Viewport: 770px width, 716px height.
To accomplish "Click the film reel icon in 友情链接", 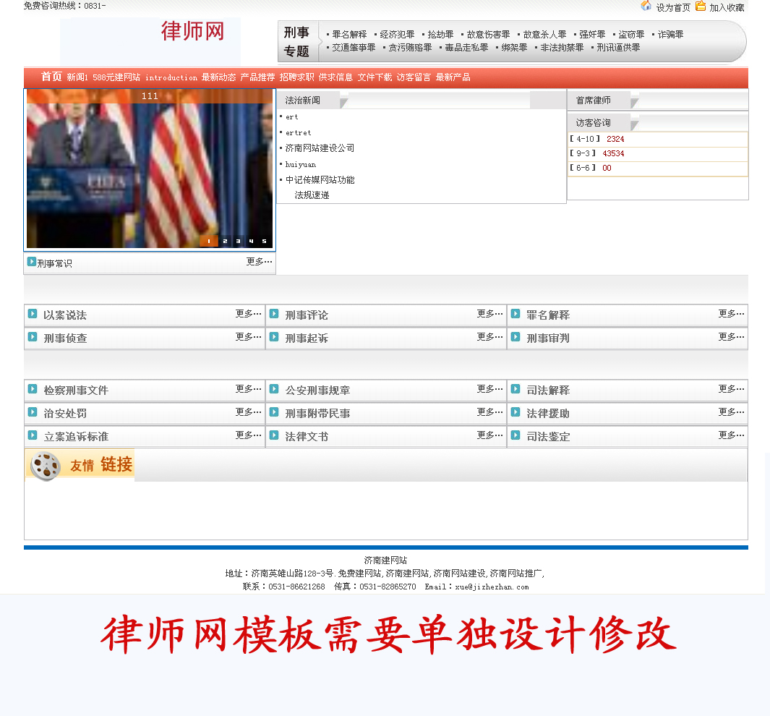I will click(x=47, y=466).
